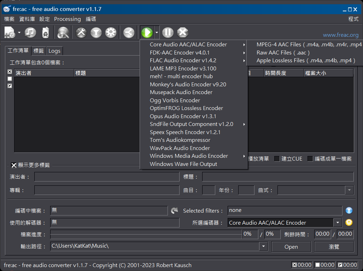Click the add audio files toolbar icon

[x=9, y=33]
